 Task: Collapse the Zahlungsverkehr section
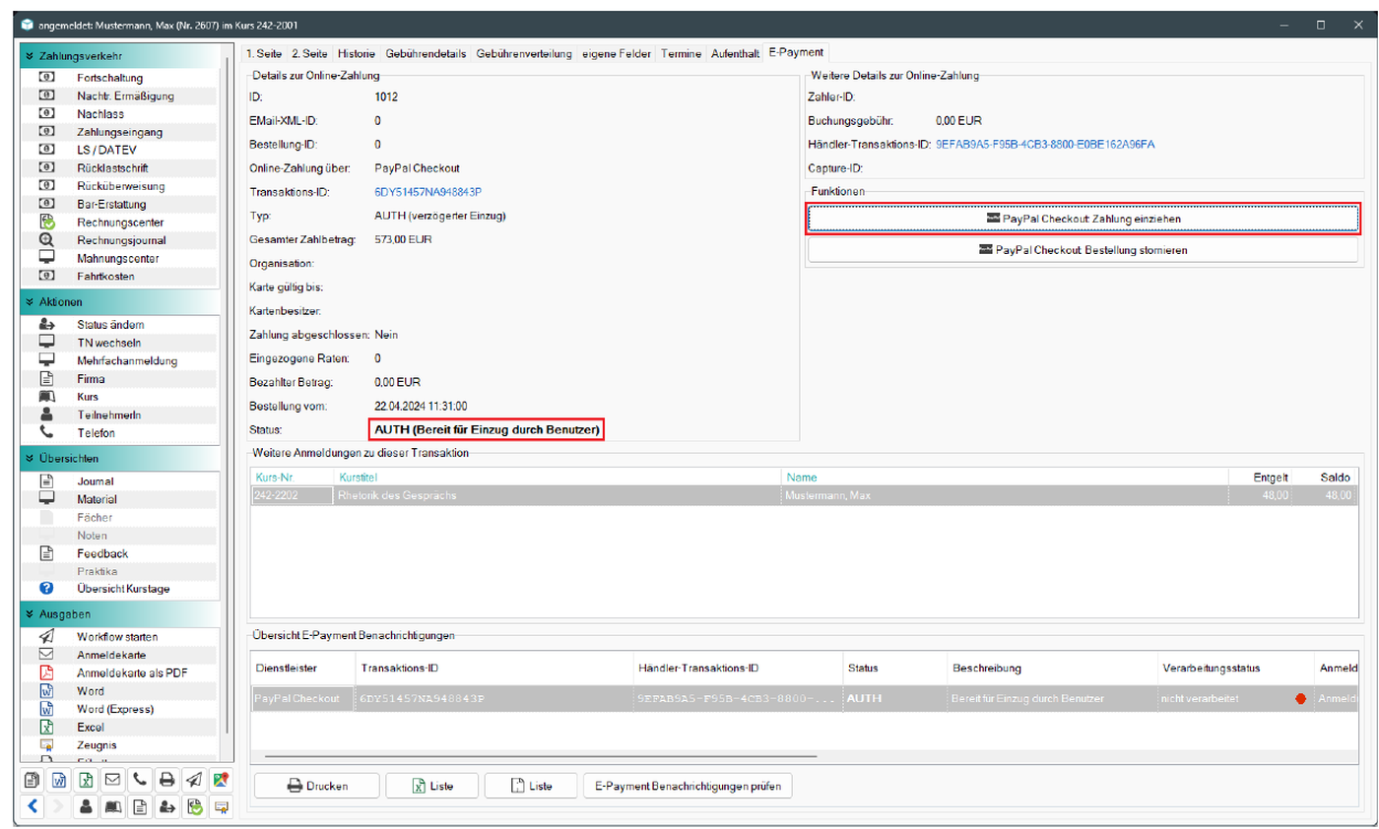pos(31,56)
